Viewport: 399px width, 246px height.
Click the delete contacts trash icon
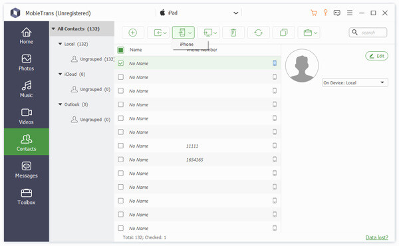tap(233, 33)
